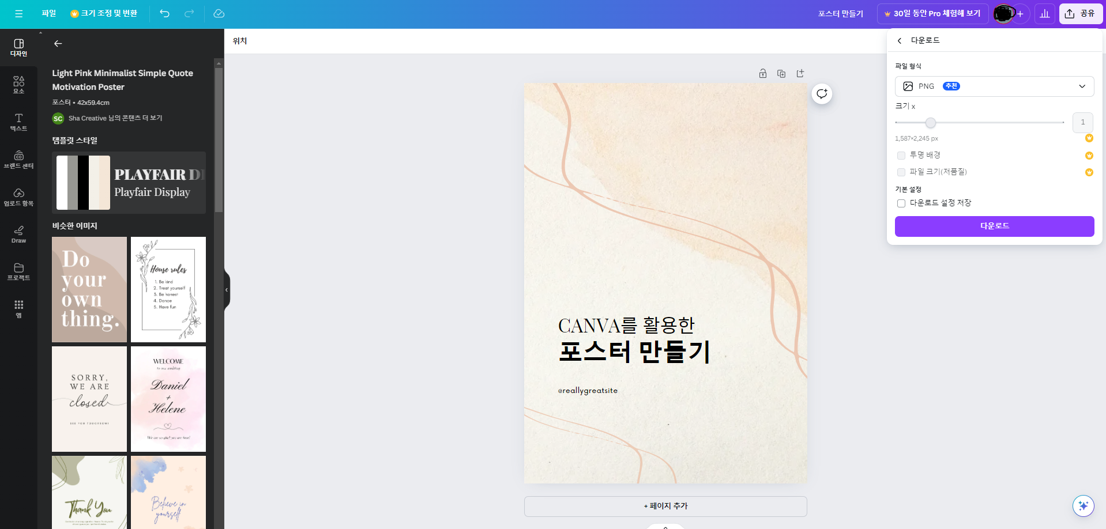Viewport: 1106px width, 529px height.
Task: Open the Draw tool in sidebar
Action: [x=18, y=234]
